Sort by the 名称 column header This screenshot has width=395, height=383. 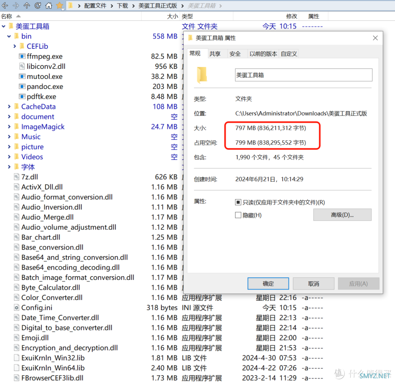(x=71, y=16)
